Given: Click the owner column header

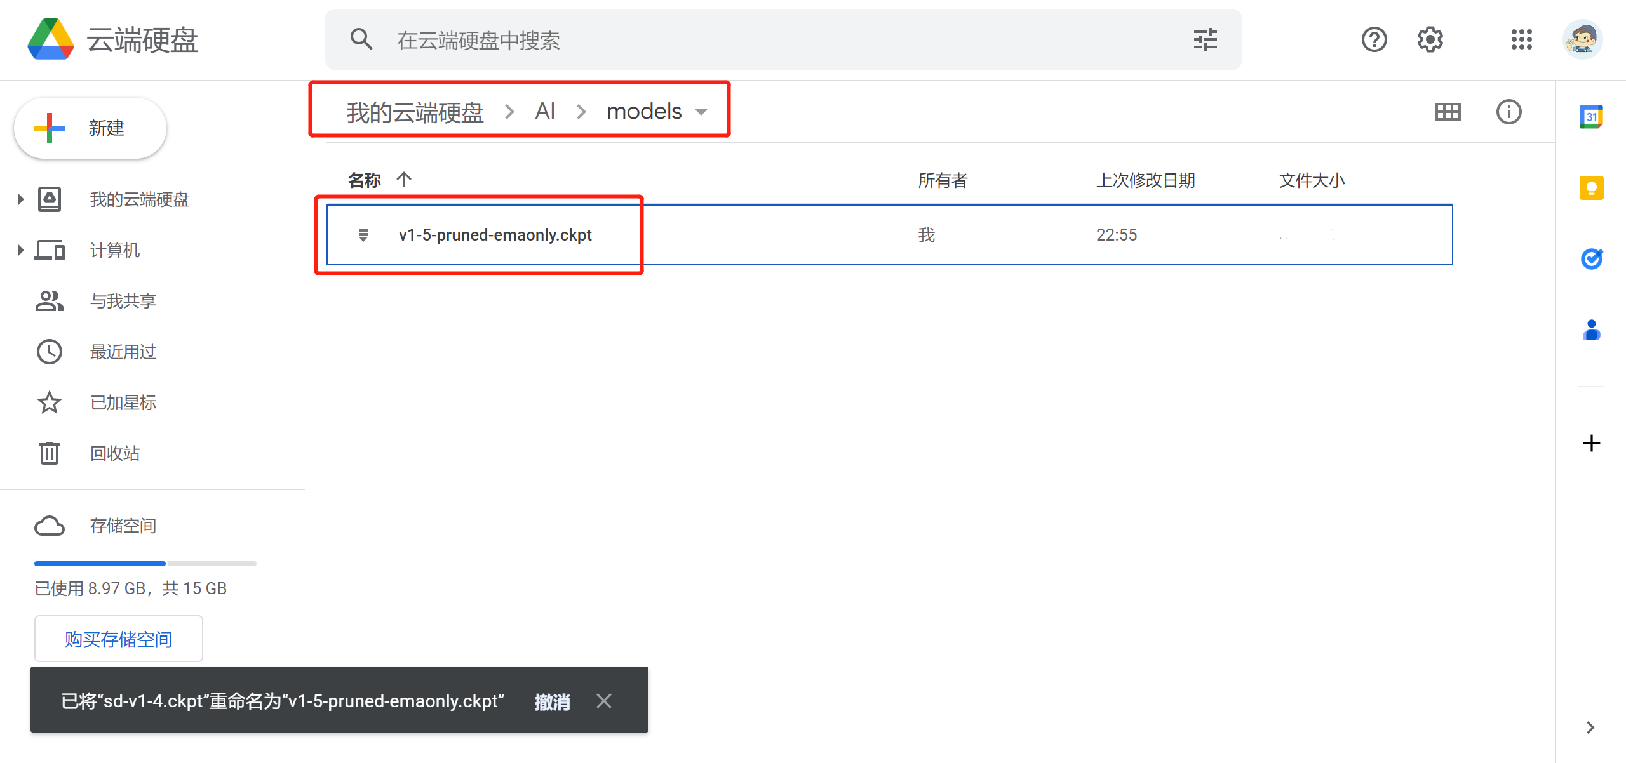Looking at the screenshot, I should tap(943, 180).
